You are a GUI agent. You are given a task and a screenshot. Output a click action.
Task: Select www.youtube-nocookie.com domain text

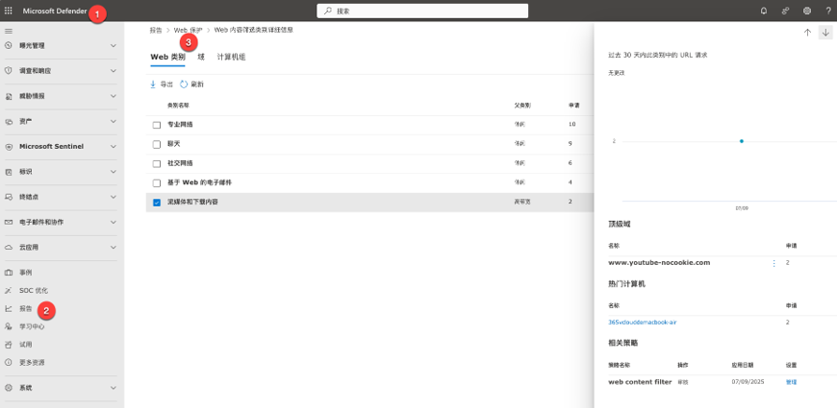click(x=659, y=263)
